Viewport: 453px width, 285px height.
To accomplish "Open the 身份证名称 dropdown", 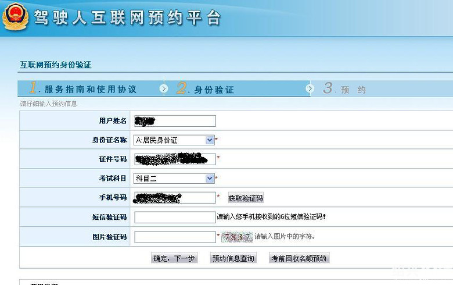I will tap(174, 140).
